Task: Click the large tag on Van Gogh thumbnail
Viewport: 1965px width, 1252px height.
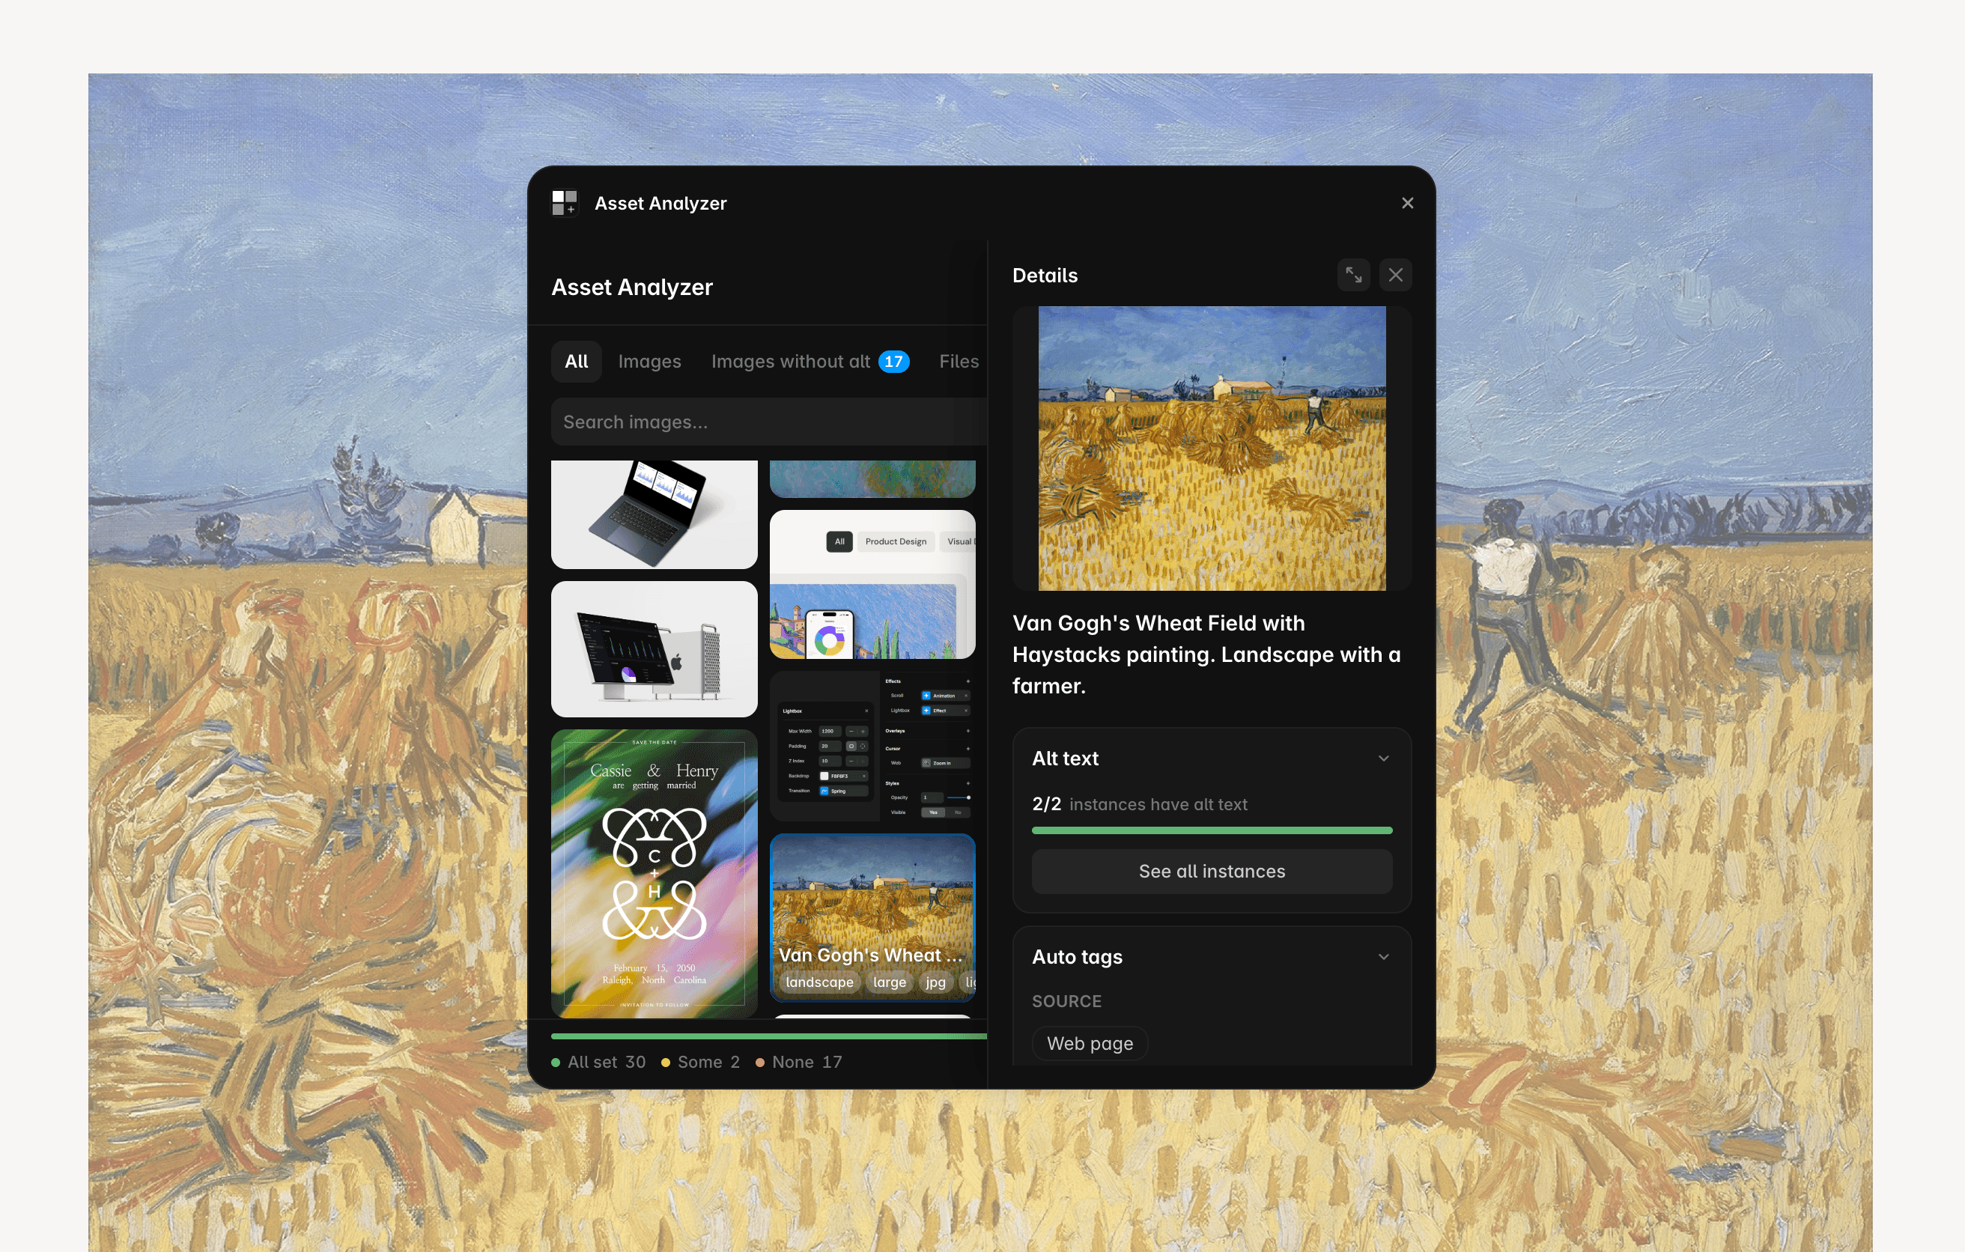Action: pos(890,982)
